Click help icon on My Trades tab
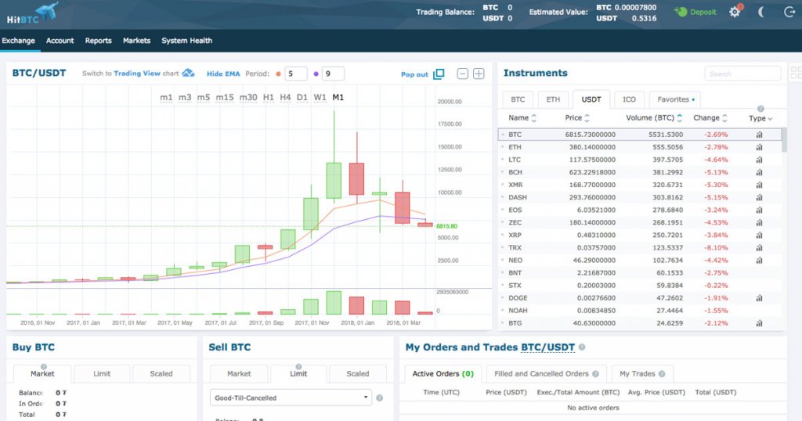The height and width of the screenshot is (421, 802). click(662, 374)
